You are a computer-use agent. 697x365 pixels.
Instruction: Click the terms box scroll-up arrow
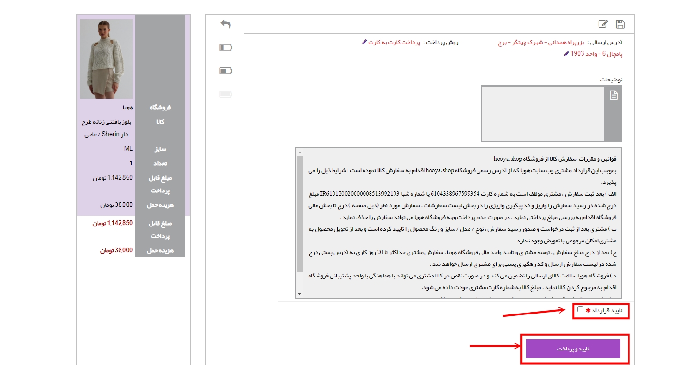pos(299,153)
